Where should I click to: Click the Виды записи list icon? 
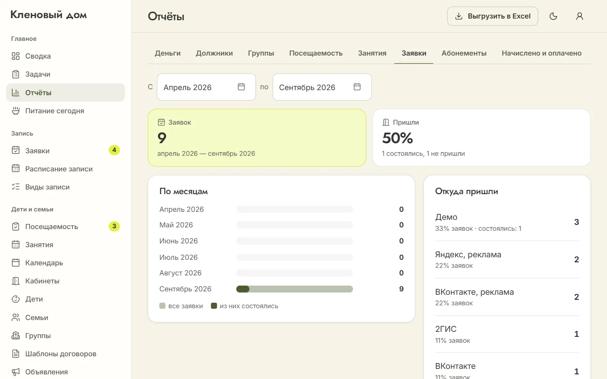pos(16,187)
